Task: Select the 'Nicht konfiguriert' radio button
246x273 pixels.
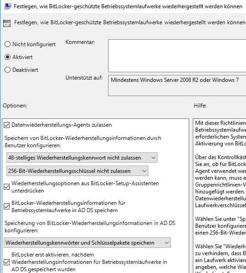Action: [x=7, y=44]
